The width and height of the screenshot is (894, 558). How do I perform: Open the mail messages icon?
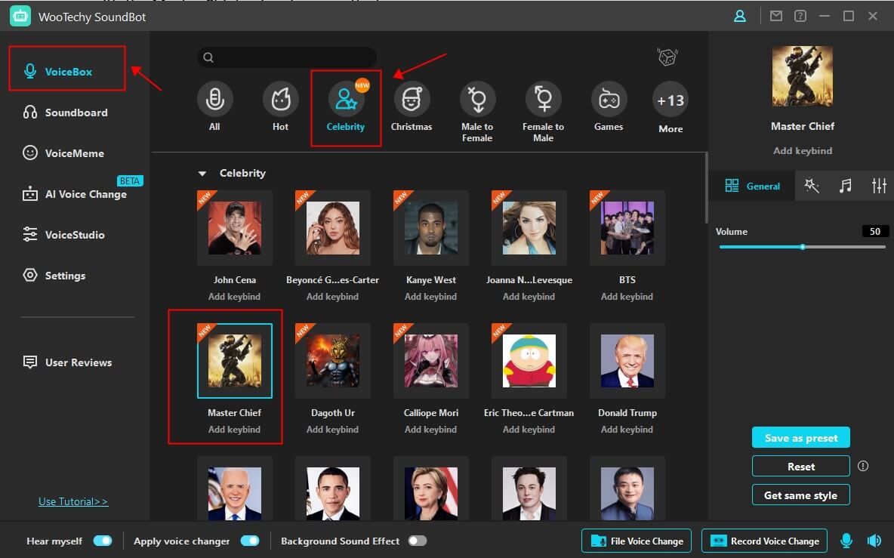coord(775,16)
